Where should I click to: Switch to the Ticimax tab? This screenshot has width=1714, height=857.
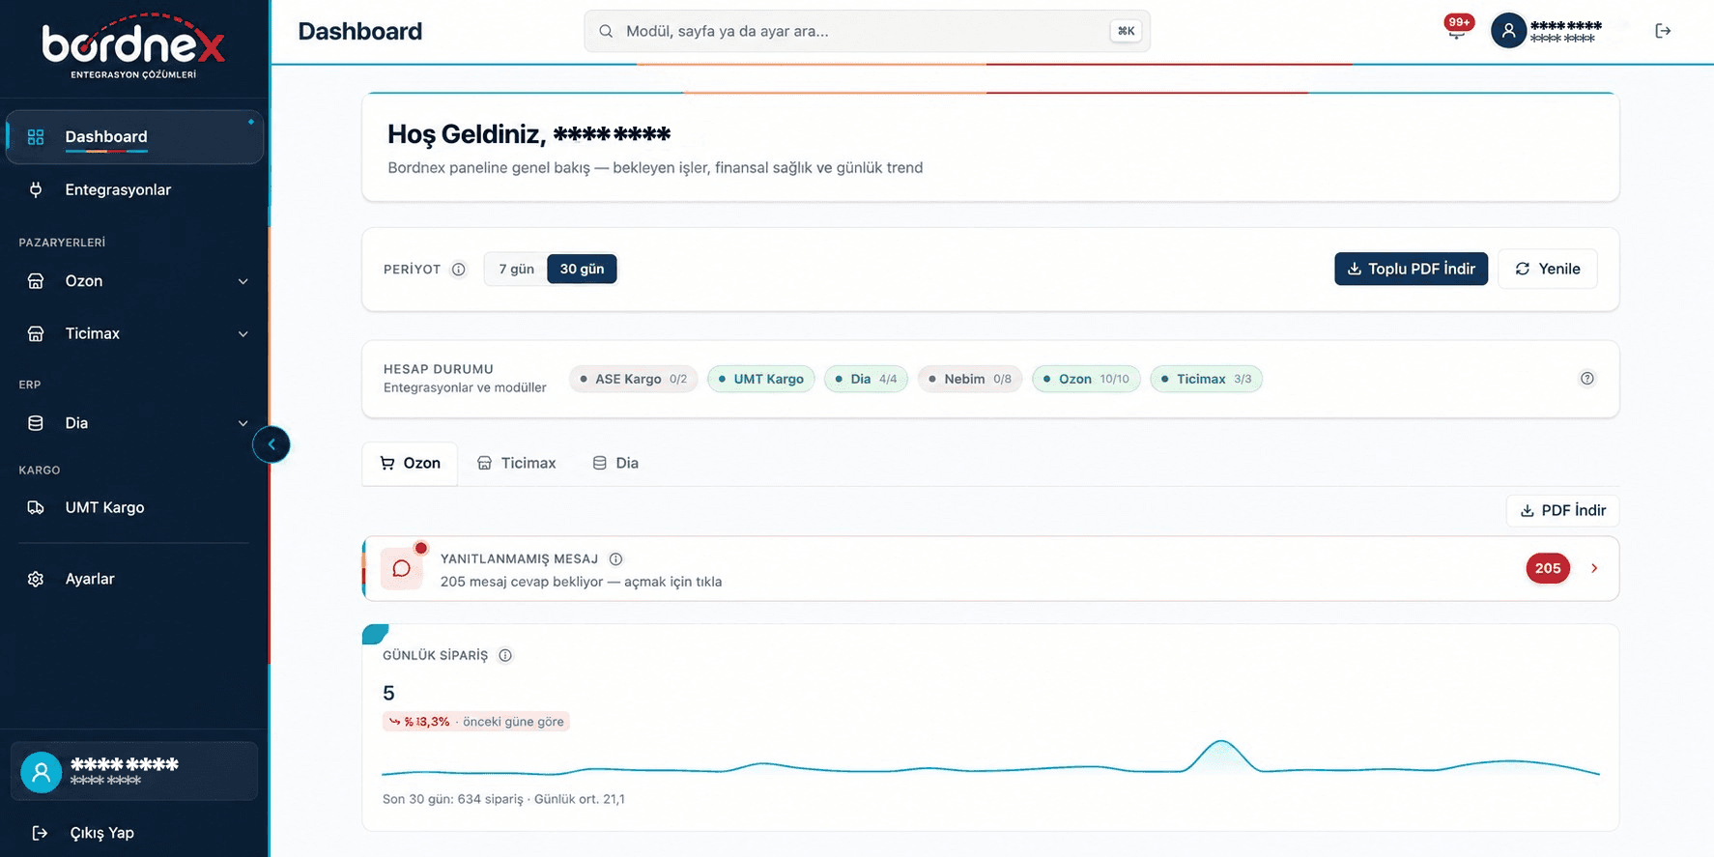pos(516,464)
